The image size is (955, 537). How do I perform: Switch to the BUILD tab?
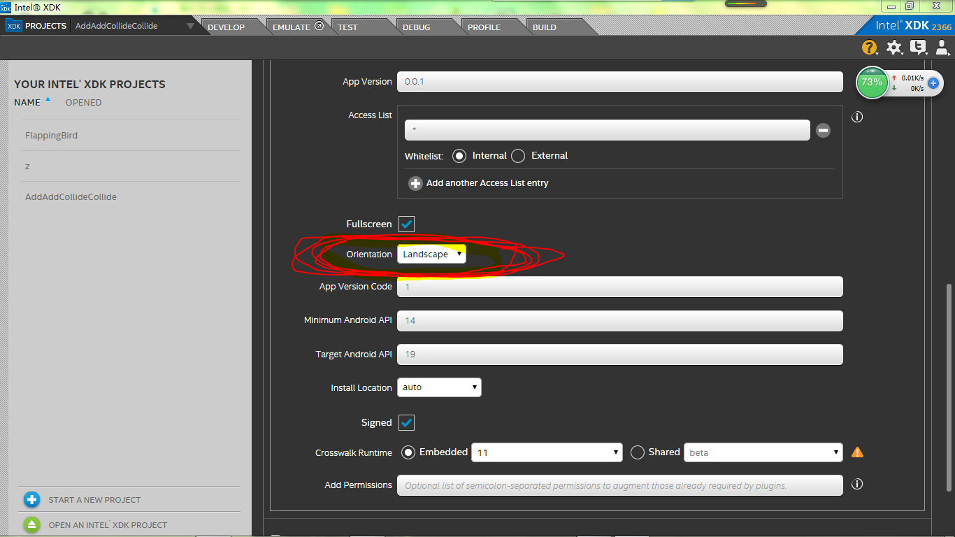pos(545,27)
